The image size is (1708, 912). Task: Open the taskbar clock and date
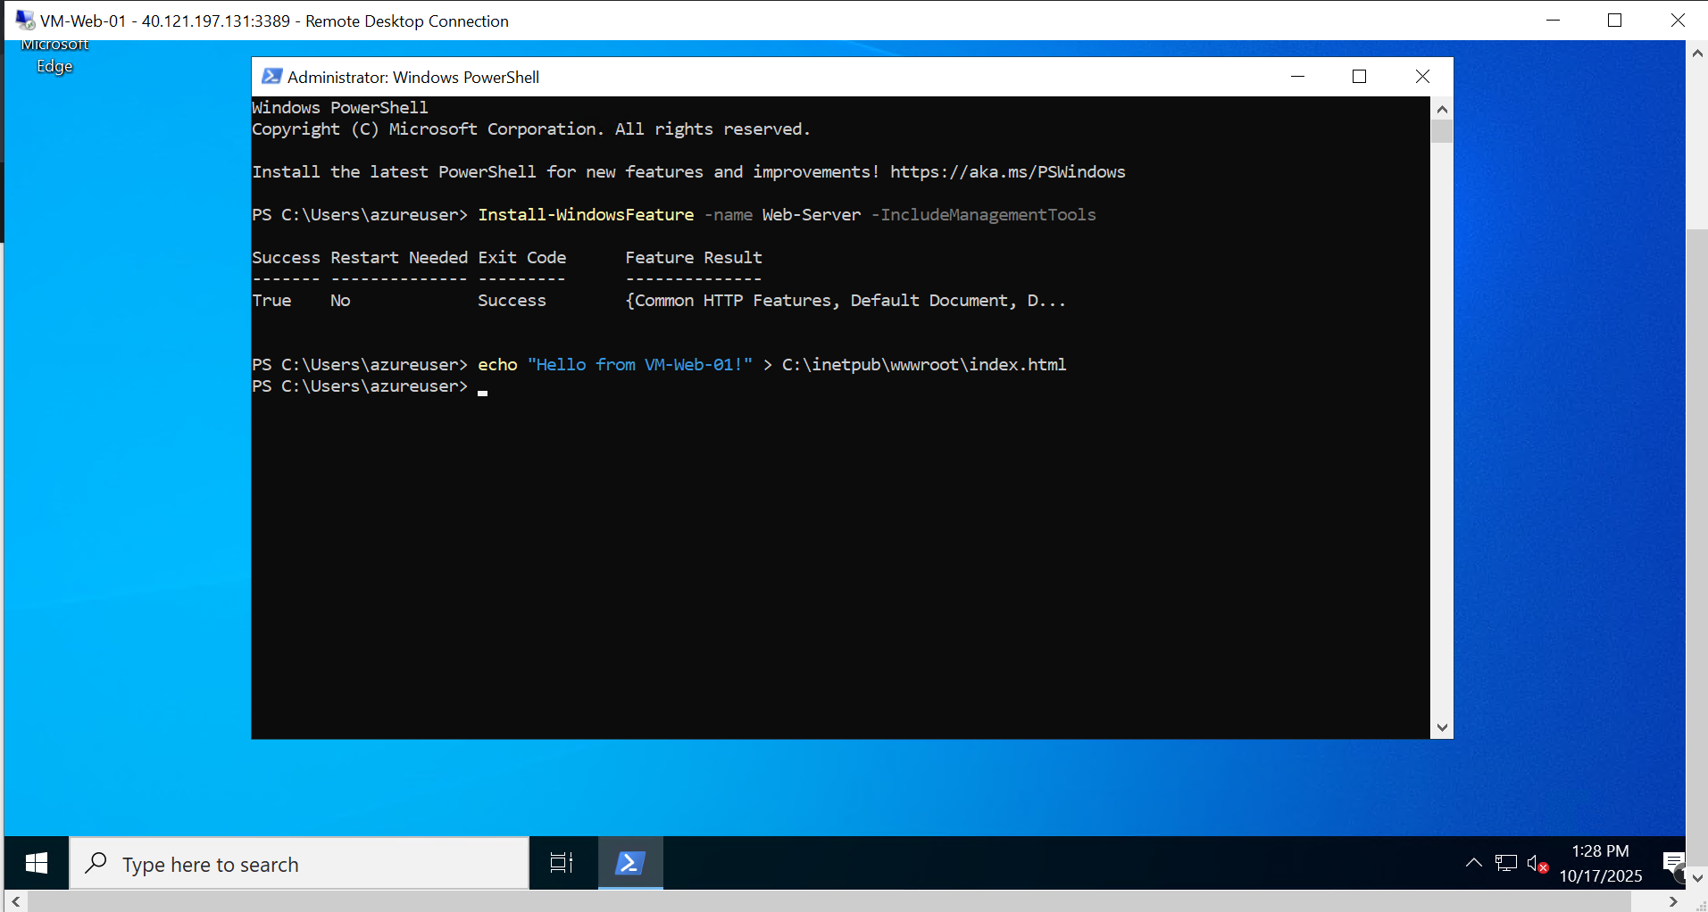[x=1600, y=863]
